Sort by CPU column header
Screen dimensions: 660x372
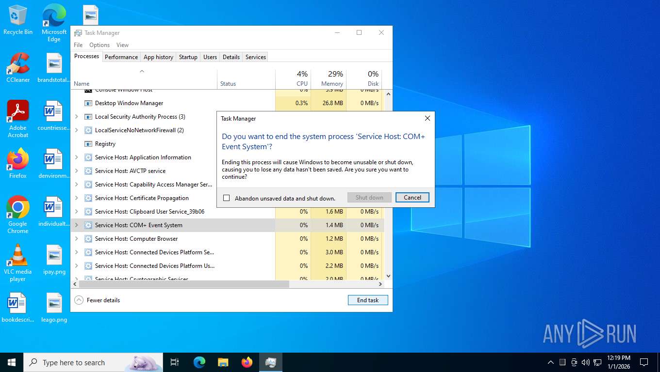[x=293, y=78]
